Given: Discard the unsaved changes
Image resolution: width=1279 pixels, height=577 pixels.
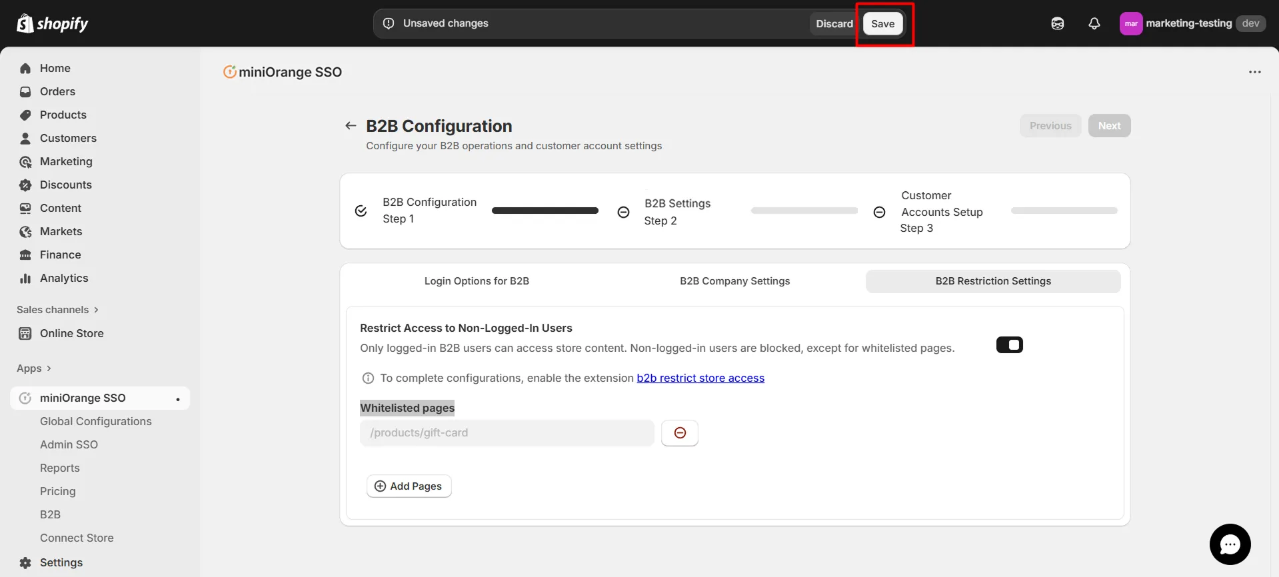Looking at the screenshot, I should pos(834,23).
